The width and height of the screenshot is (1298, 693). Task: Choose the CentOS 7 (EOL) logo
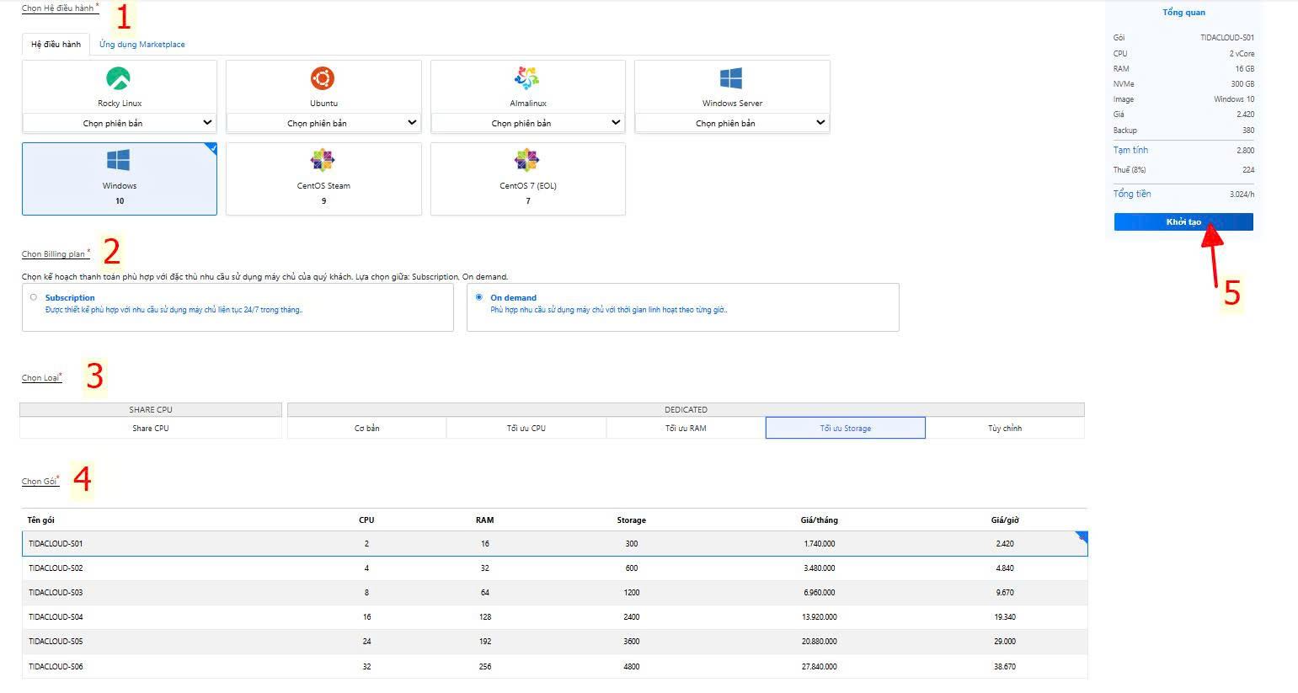[527, 160]
